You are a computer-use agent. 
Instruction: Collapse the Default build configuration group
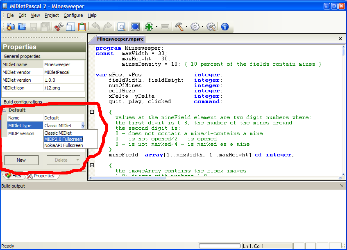click(5, 110)
